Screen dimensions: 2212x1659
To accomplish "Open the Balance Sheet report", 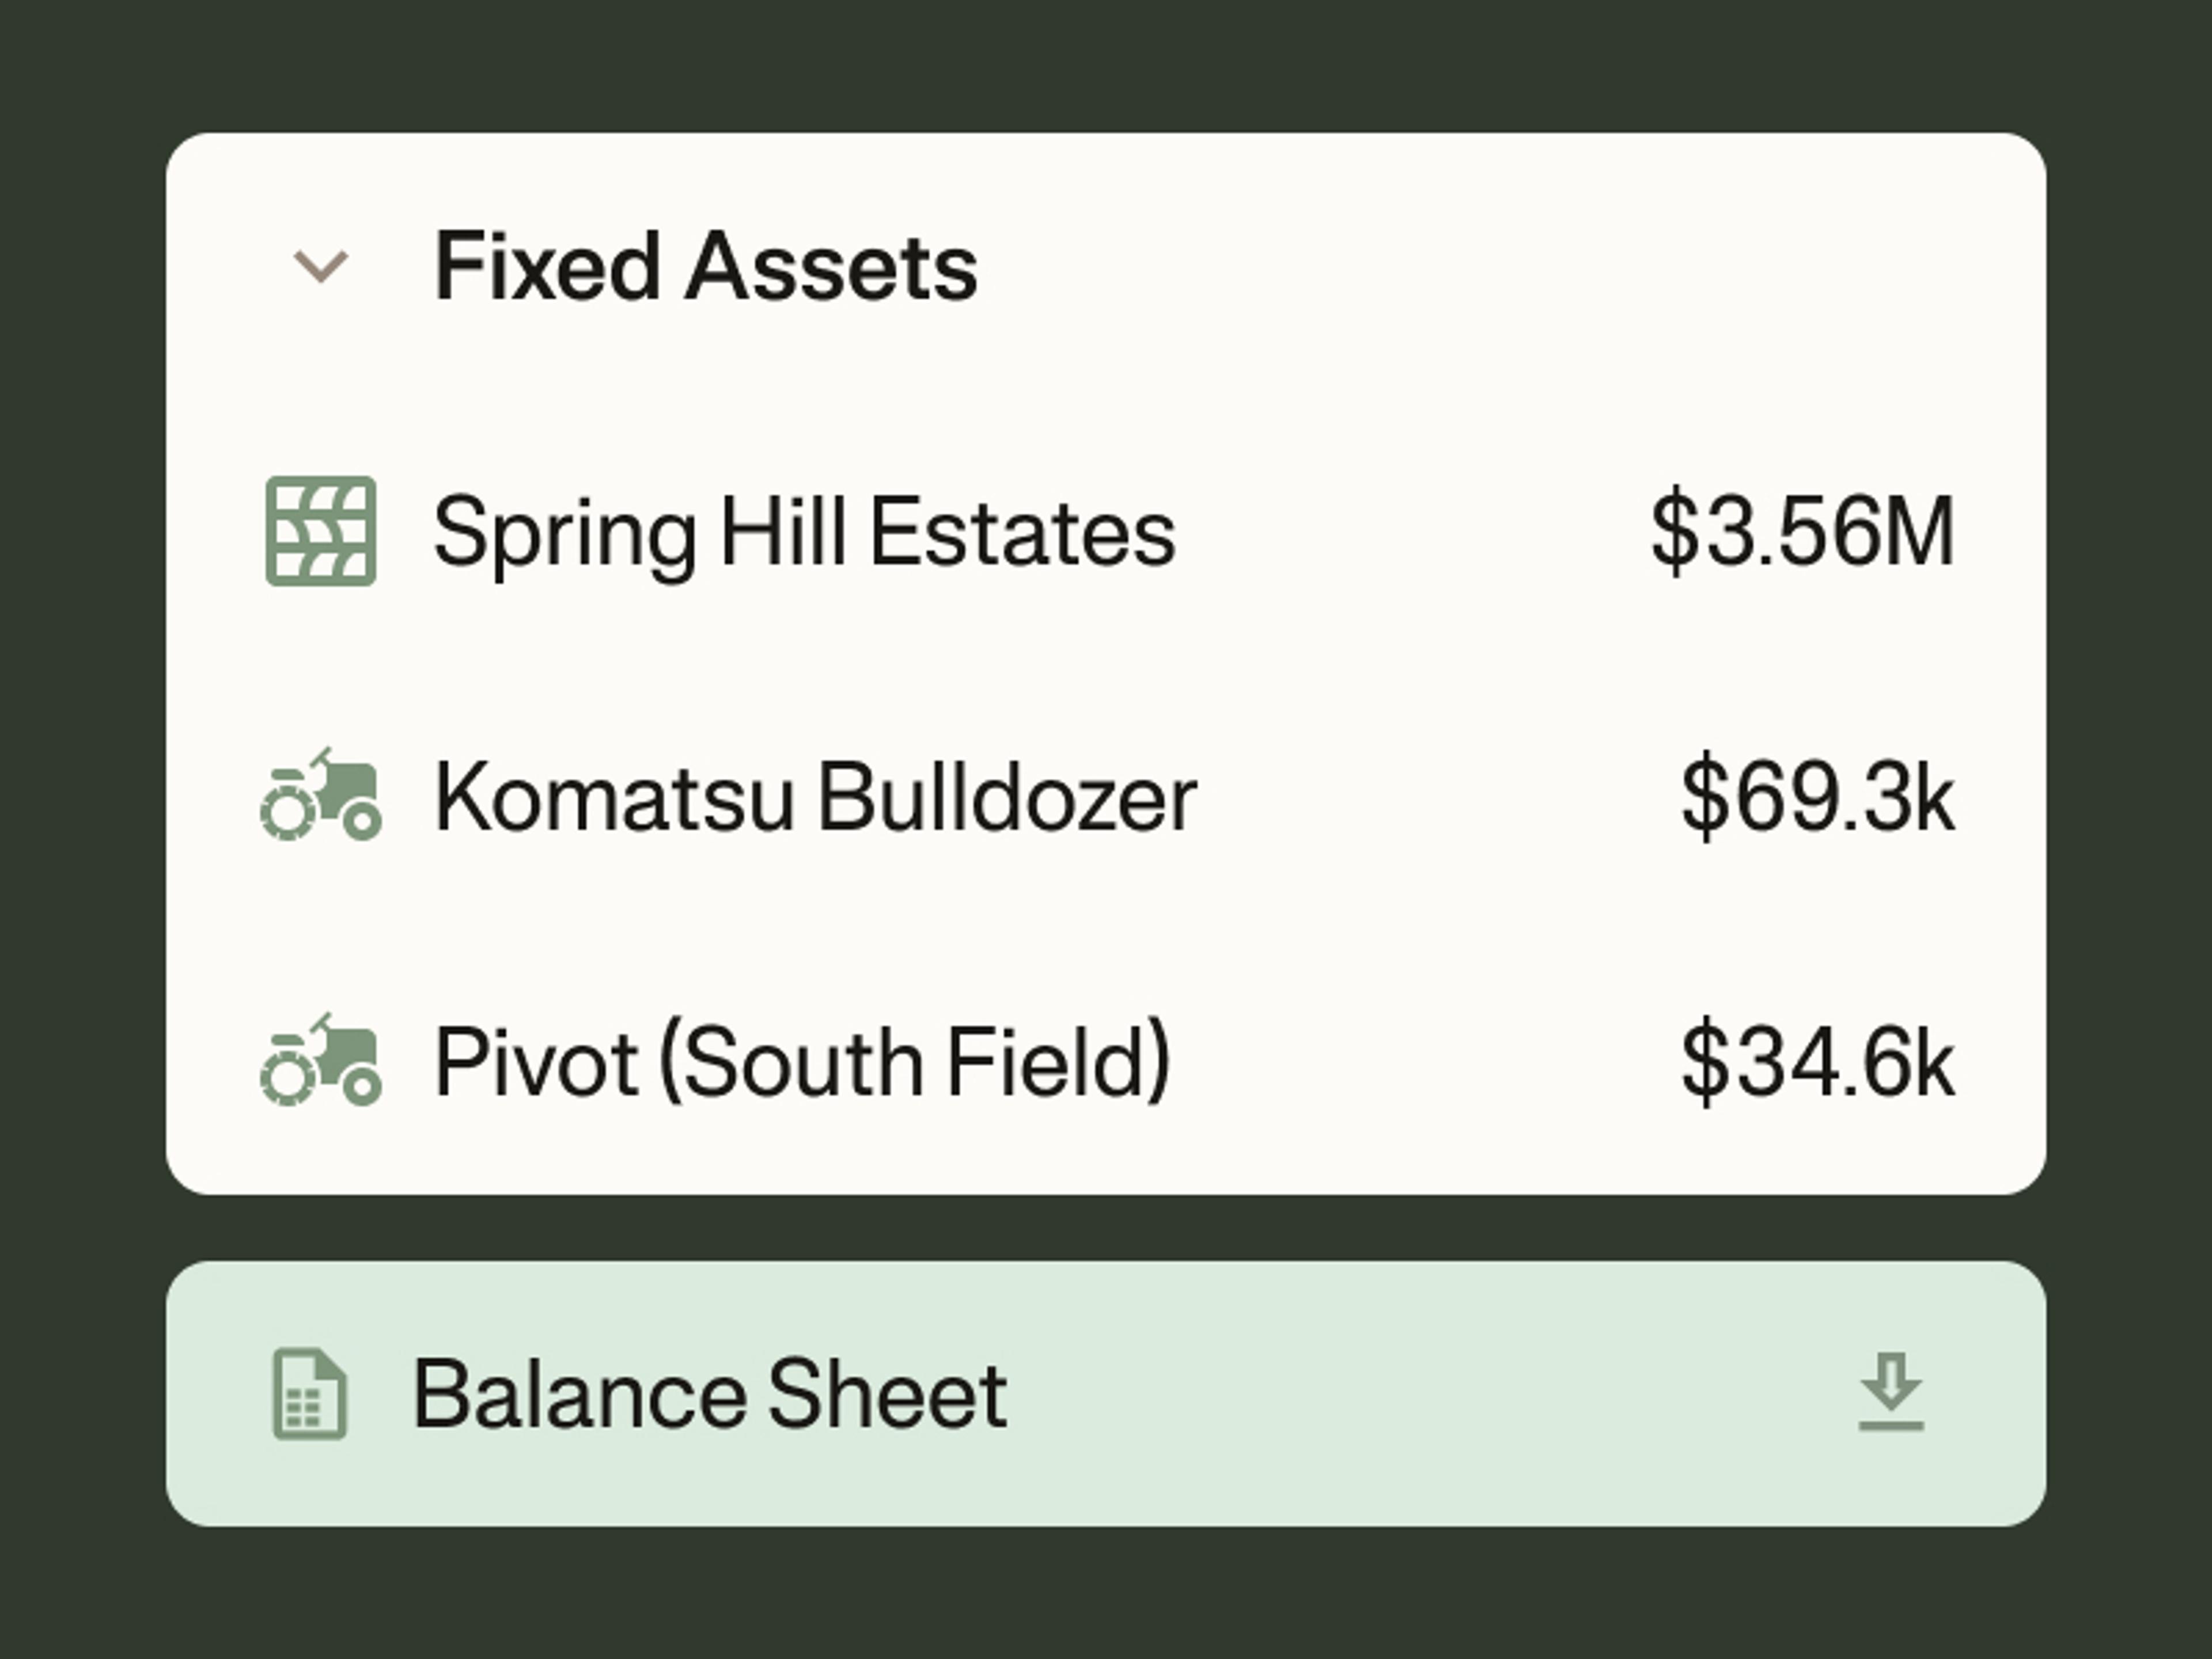I will 710,1394.
